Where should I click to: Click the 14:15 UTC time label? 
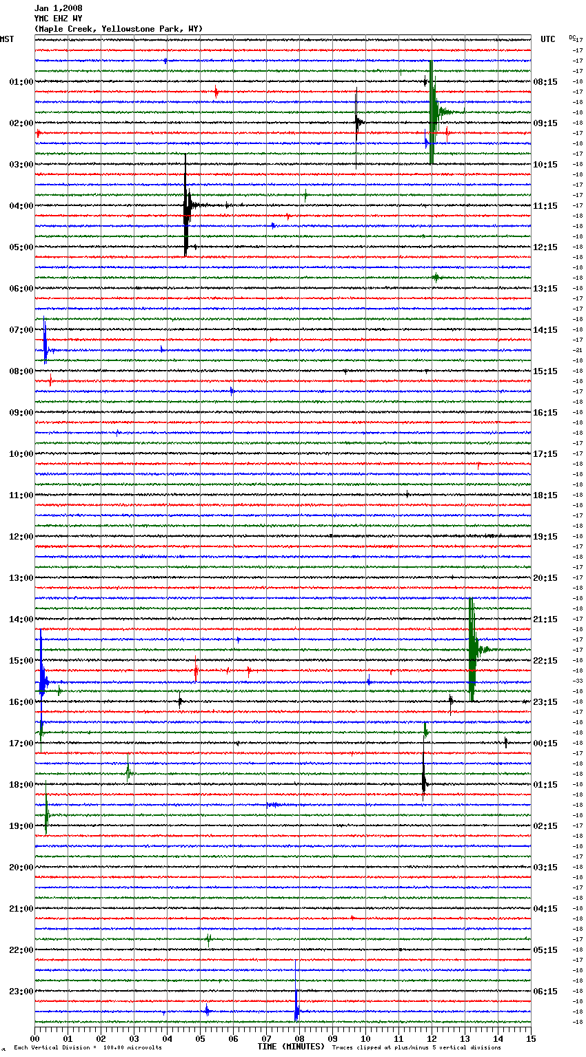[545, 330]
